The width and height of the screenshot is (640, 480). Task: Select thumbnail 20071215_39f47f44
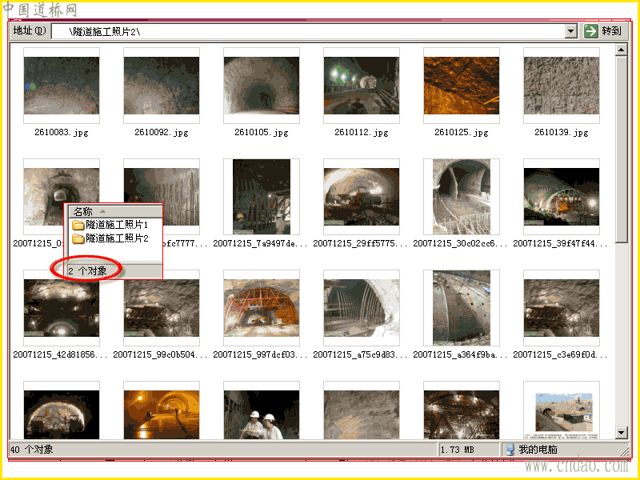[x=562, y=197]
